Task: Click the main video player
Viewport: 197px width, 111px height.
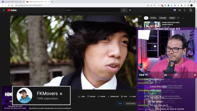Action: pyautogui.click(x=76, y=52)
